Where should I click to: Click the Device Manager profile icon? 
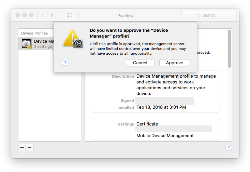point(26,44)
